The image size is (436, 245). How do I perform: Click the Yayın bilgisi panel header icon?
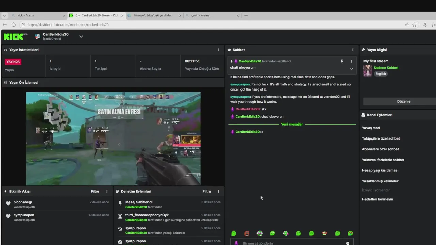point(363,50)
